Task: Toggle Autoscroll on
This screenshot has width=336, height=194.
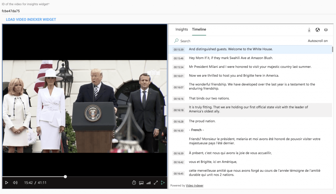Action: pyautogui.click(x=318, y=41)
